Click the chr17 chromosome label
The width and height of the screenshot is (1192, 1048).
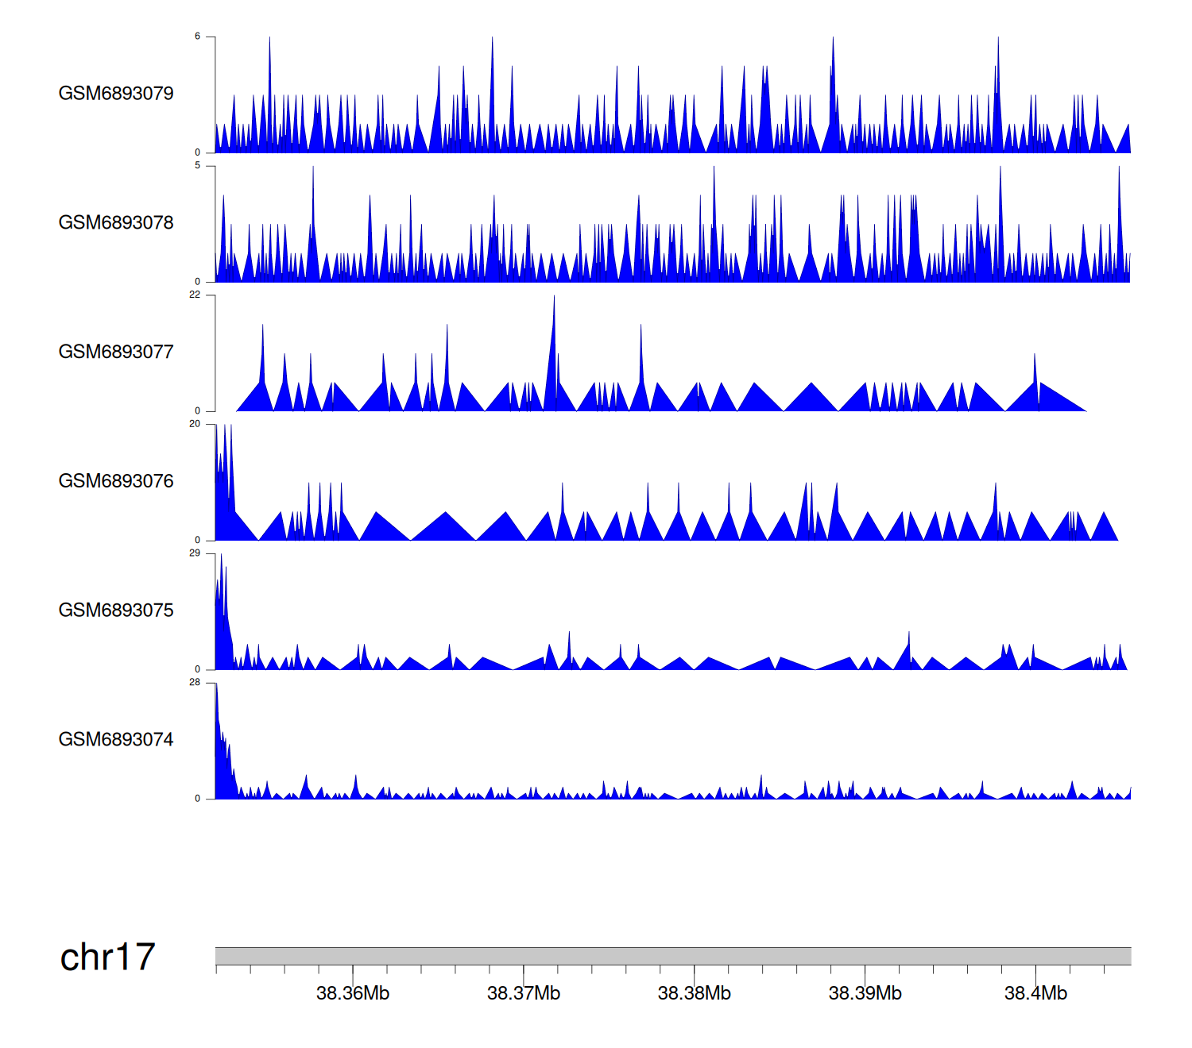pos(107,957)
